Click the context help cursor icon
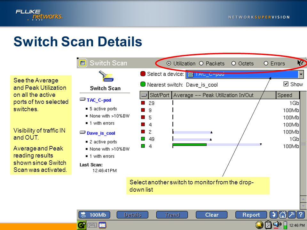Image resolution: width=307 pixels, height=230 pixels. [x=300, y=63]
